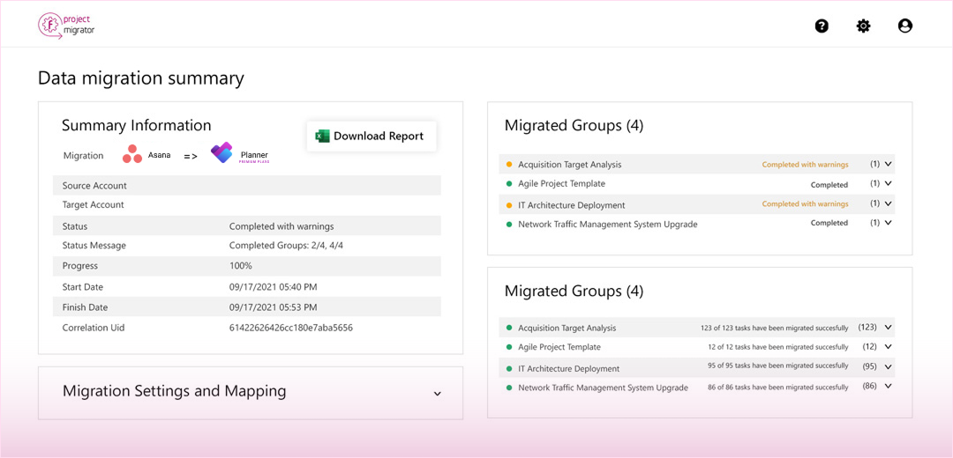Open the user account profile icon

[x=905, y=26]
